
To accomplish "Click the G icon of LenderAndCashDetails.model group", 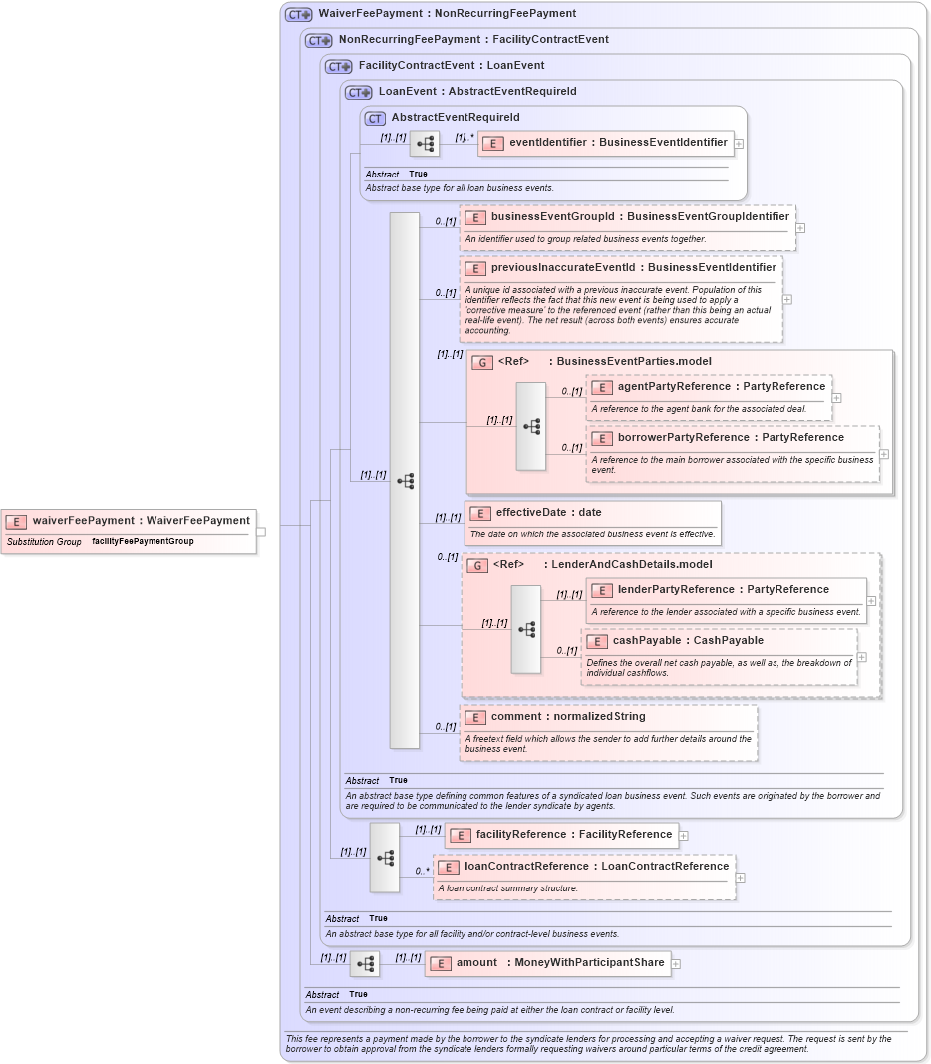I will (x=479, y=564).
